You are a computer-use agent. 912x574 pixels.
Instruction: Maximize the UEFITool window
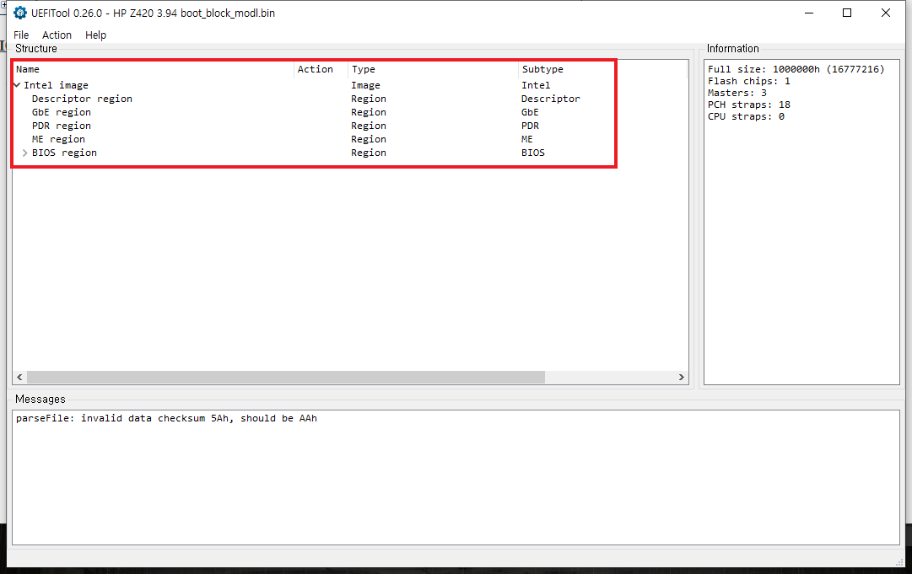(x=847, y=13)
